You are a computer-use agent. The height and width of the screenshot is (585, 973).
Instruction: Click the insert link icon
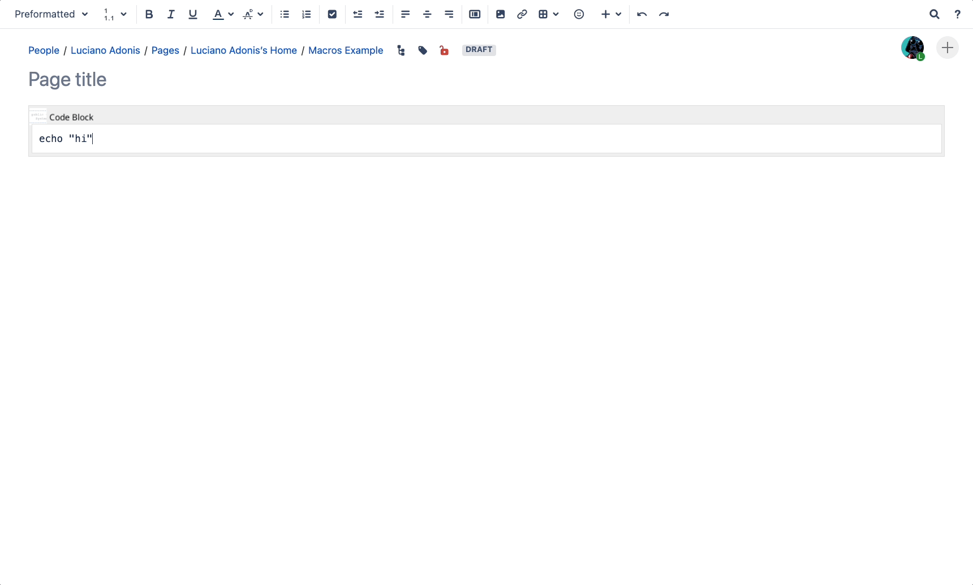(522, 14)
